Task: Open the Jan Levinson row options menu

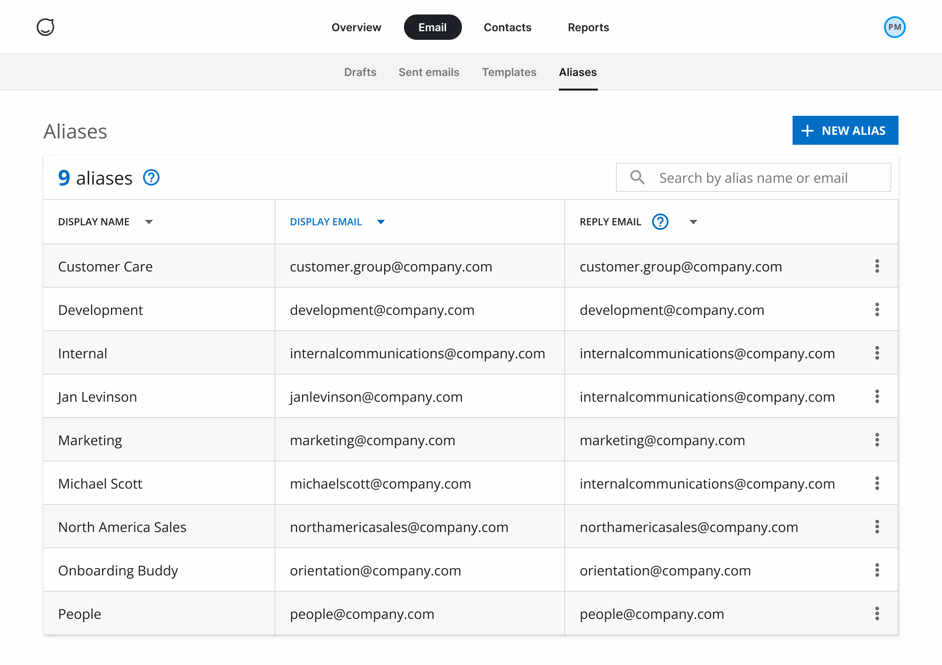Action: tap(877, 396)
